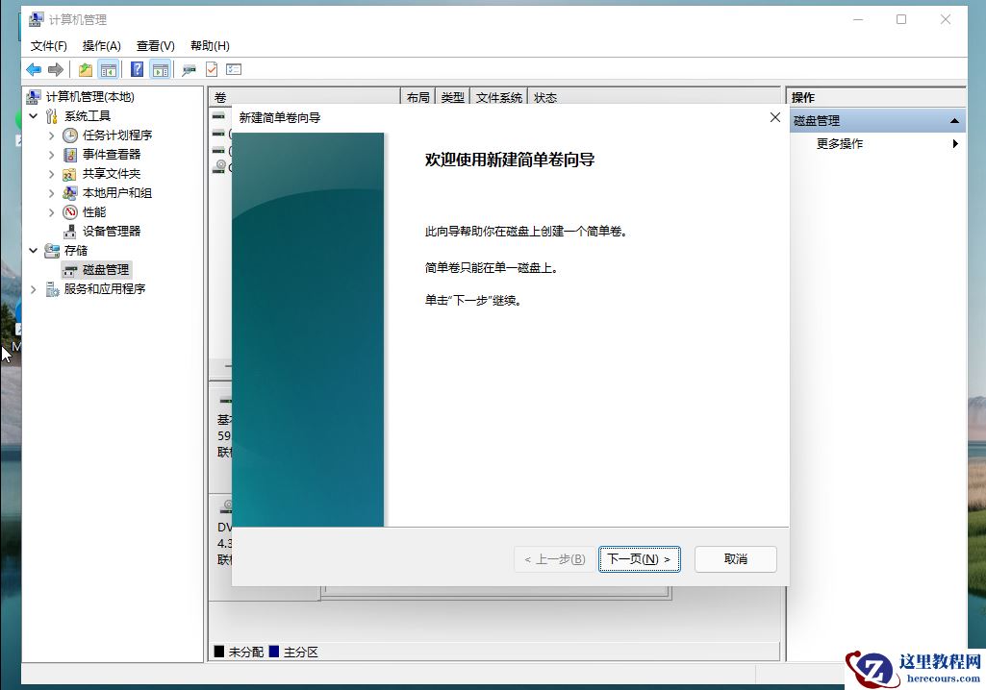Collapse the 系统工具 tree node
Image resolution: width=986 pixels, height=690 pixels.
[x=32, y=115]
